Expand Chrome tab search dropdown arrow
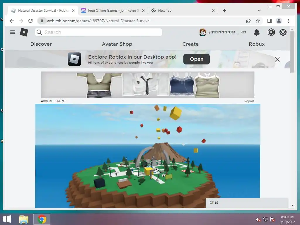This screenshot has height=225, width=300. [x=259, y=11]
